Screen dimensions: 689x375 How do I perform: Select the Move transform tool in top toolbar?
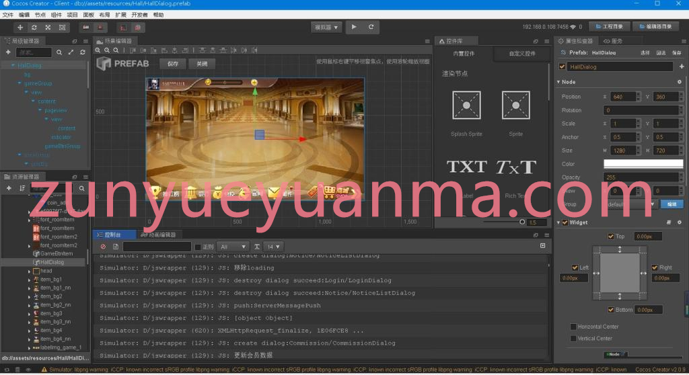point(20,28)
